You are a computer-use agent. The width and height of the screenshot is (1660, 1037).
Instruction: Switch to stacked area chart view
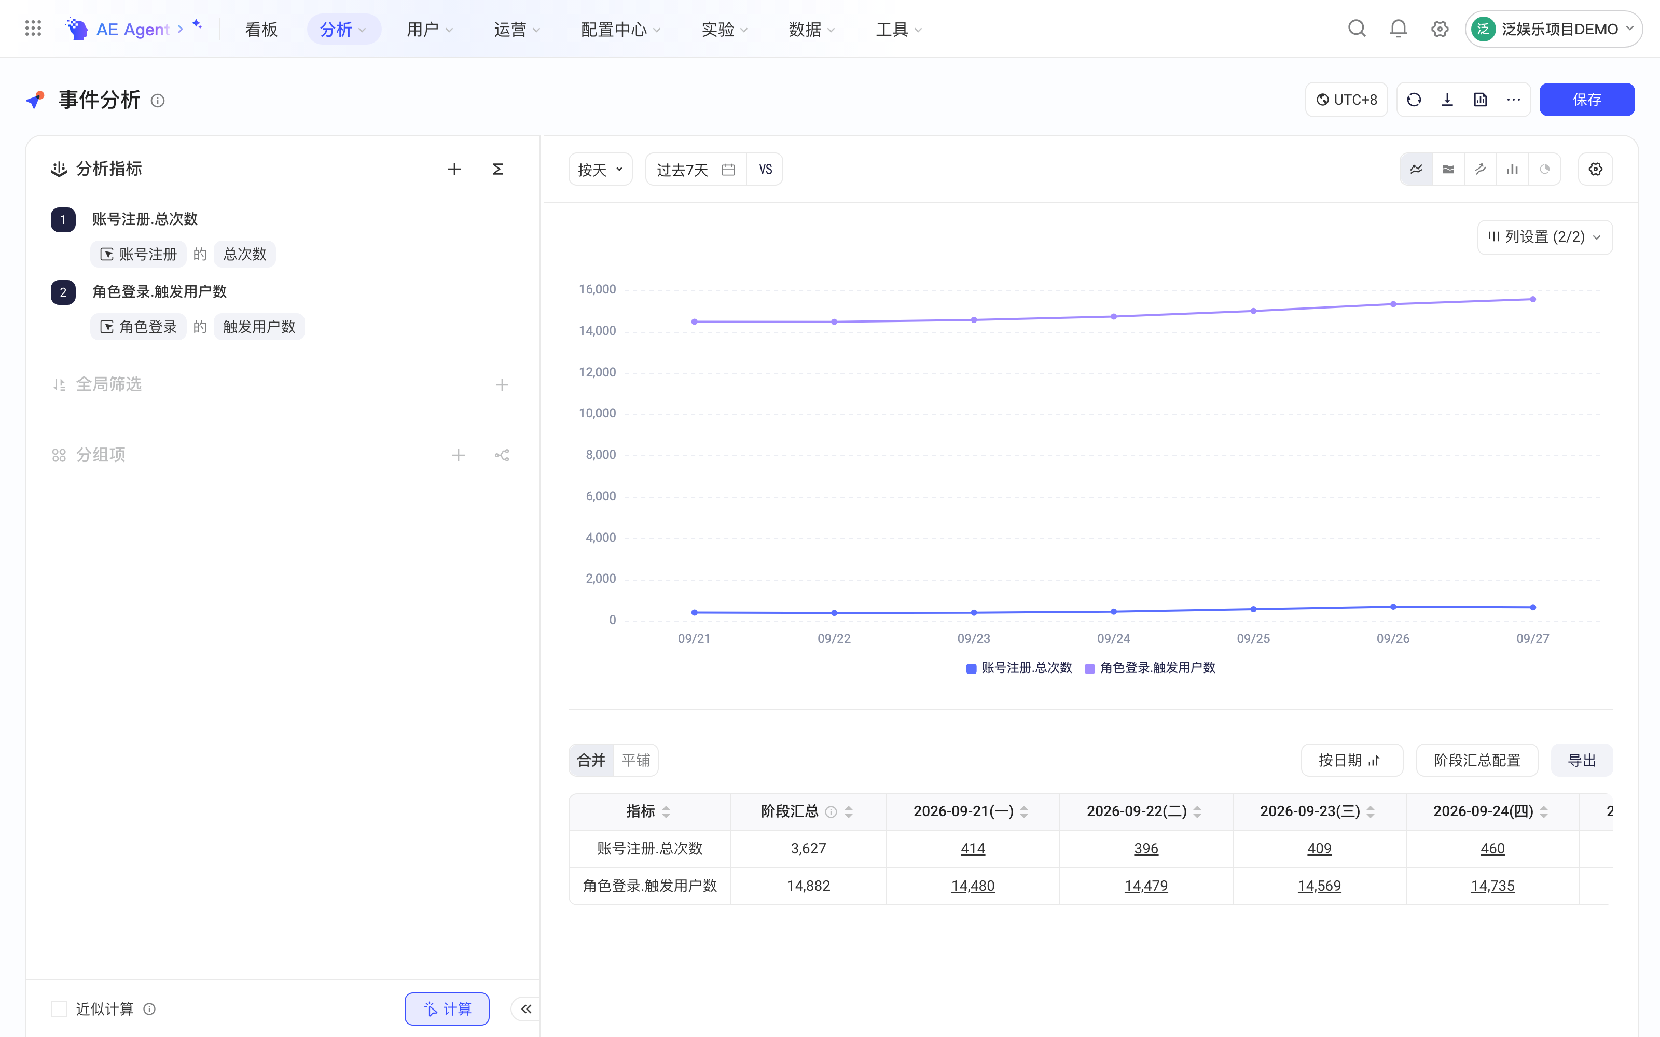coord(1448,169)
